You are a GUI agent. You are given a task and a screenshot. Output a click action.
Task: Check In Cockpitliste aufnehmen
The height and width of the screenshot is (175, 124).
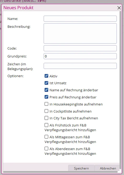tap(46, 111)
